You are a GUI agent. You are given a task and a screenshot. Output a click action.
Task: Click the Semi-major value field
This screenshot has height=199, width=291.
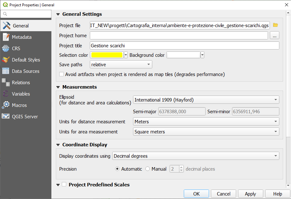tap(182, 111)
